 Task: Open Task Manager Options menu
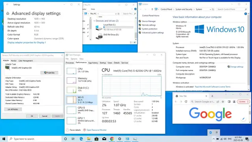tap(74, 59)
